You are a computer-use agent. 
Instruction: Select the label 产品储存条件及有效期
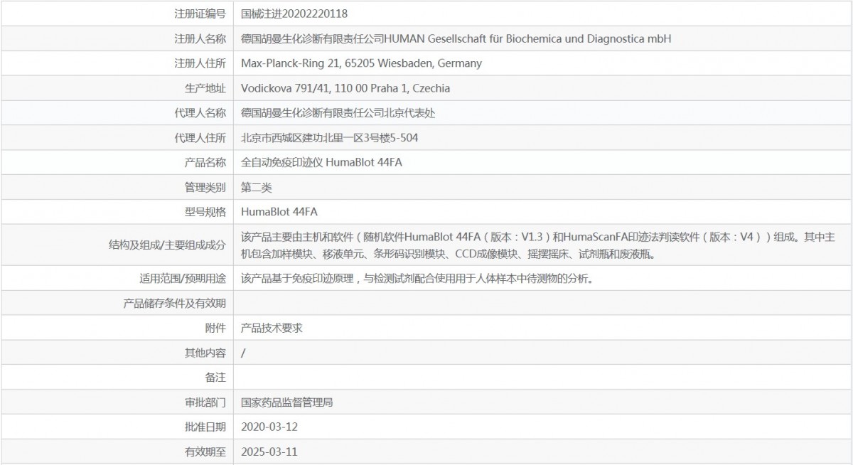[175, 304]
